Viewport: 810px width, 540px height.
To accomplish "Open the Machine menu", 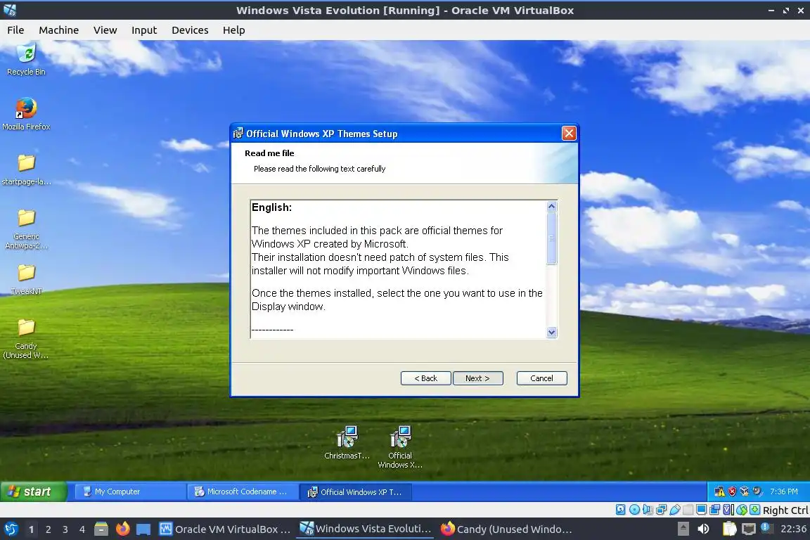I will pyautogui.click(x=59, y=30).
